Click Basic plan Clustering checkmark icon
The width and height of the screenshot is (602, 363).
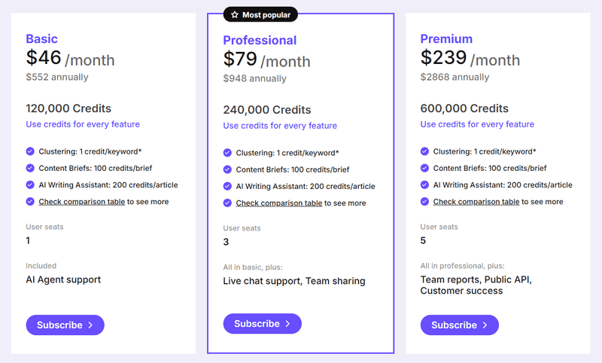[x=30, y=151]
